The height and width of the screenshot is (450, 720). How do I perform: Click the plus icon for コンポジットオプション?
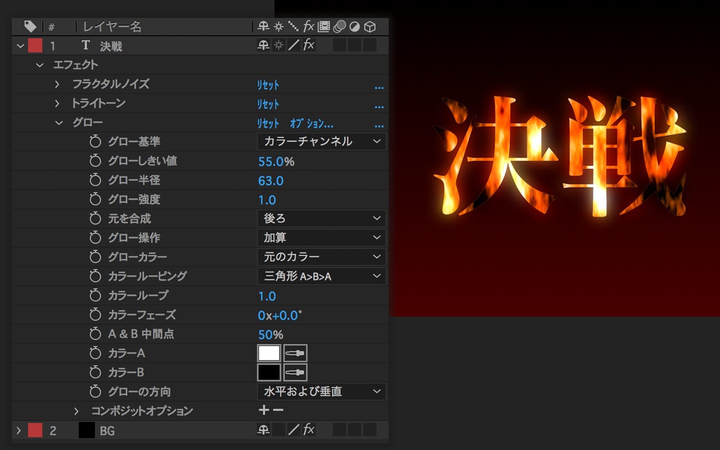click(x=264, y=411)
